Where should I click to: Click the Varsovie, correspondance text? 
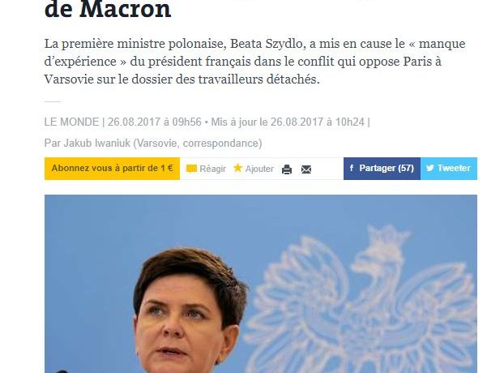pos(198,143)
